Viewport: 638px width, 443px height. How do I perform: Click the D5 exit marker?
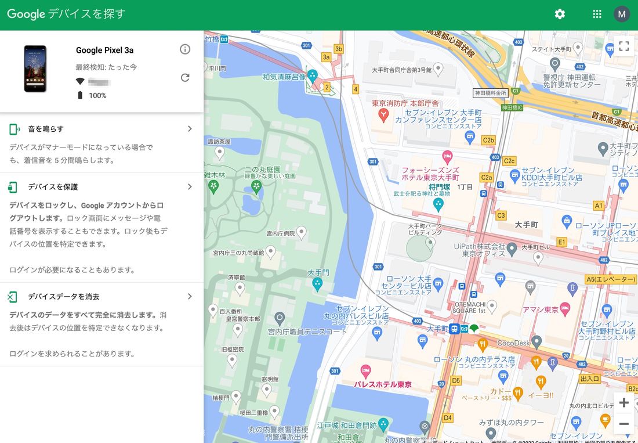click(456, 381)
